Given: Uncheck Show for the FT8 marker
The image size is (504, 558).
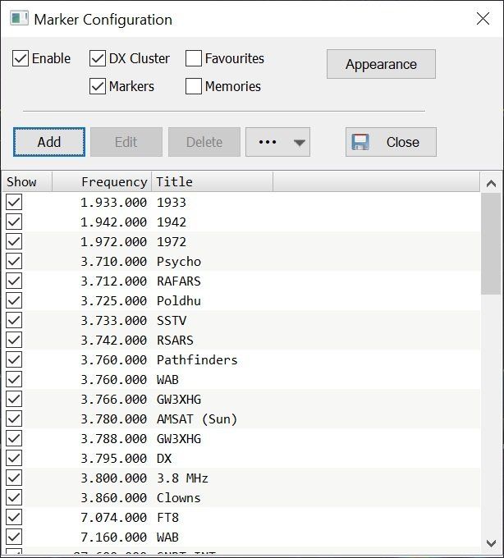Looking at the screenshot, I should pos(14,517).
